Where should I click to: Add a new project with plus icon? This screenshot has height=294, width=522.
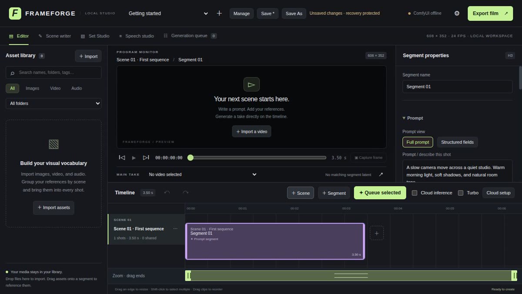[219, 13]
